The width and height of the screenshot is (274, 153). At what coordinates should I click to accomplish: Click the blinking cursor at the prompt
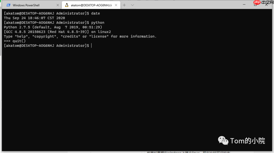[91, 45]
